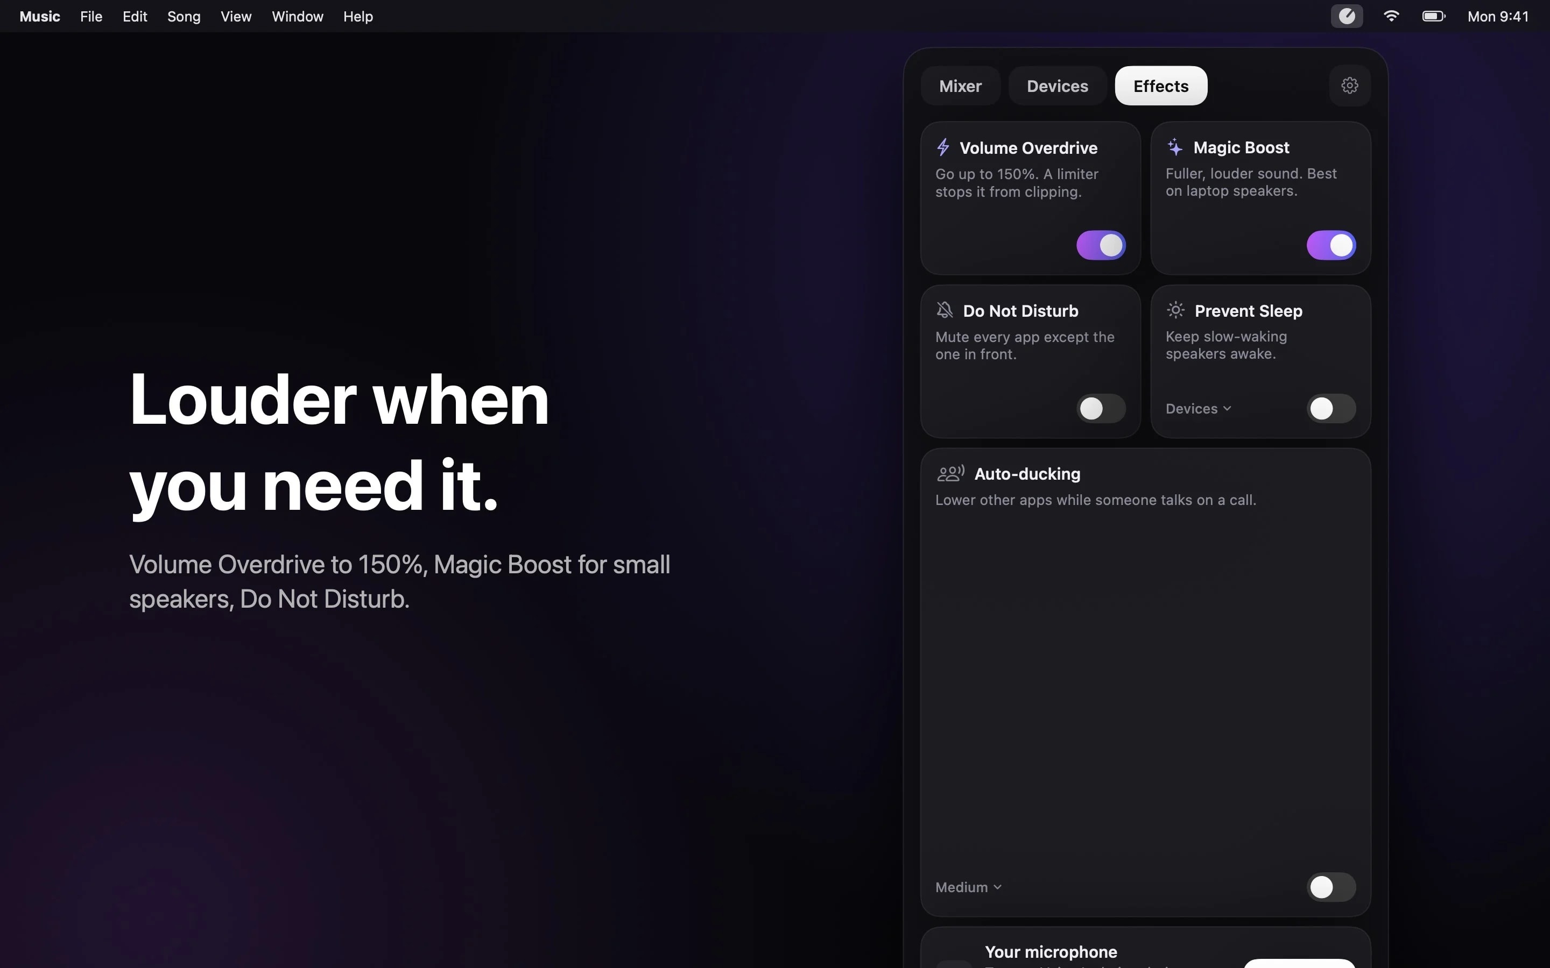This screenshot has width=1550, height=968.
Task: Click the Prevent Sleep card title
Action: click(x=1248, y=310)
